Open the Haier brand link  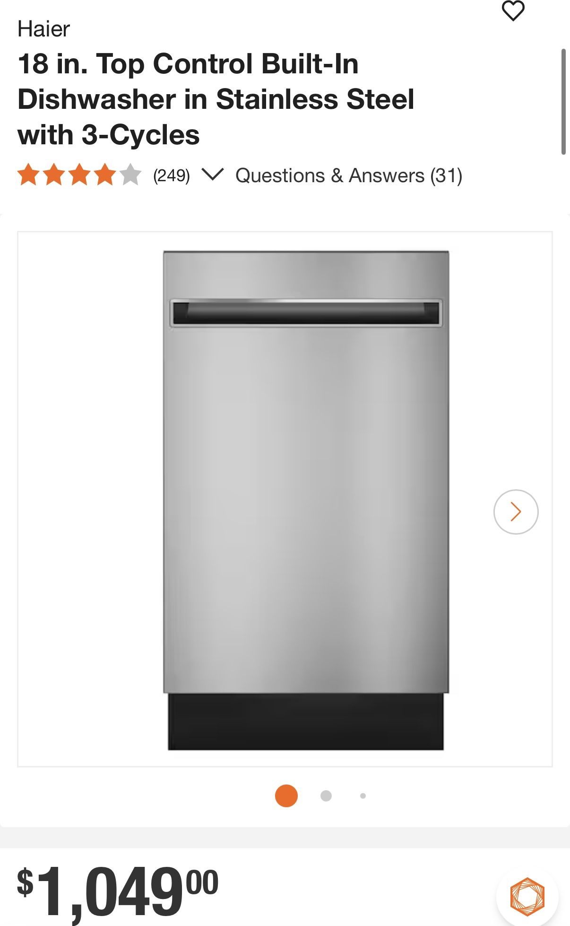(43, 29)
